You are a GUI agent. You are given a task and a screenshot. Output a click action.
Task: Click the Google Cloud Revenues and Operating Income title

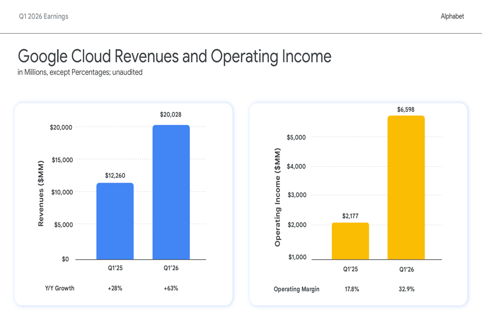174,56
